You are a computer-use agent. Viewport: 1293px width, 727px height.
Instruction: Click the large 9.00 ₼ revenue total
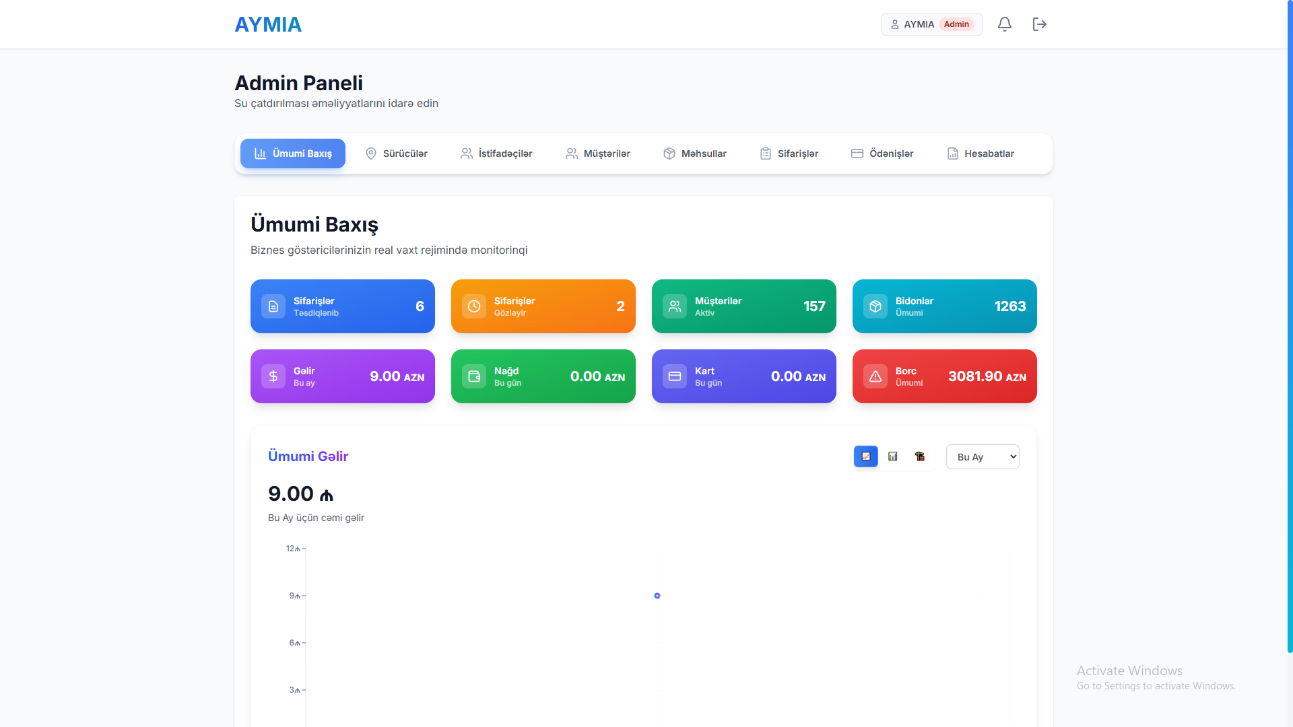pos(300,493)
